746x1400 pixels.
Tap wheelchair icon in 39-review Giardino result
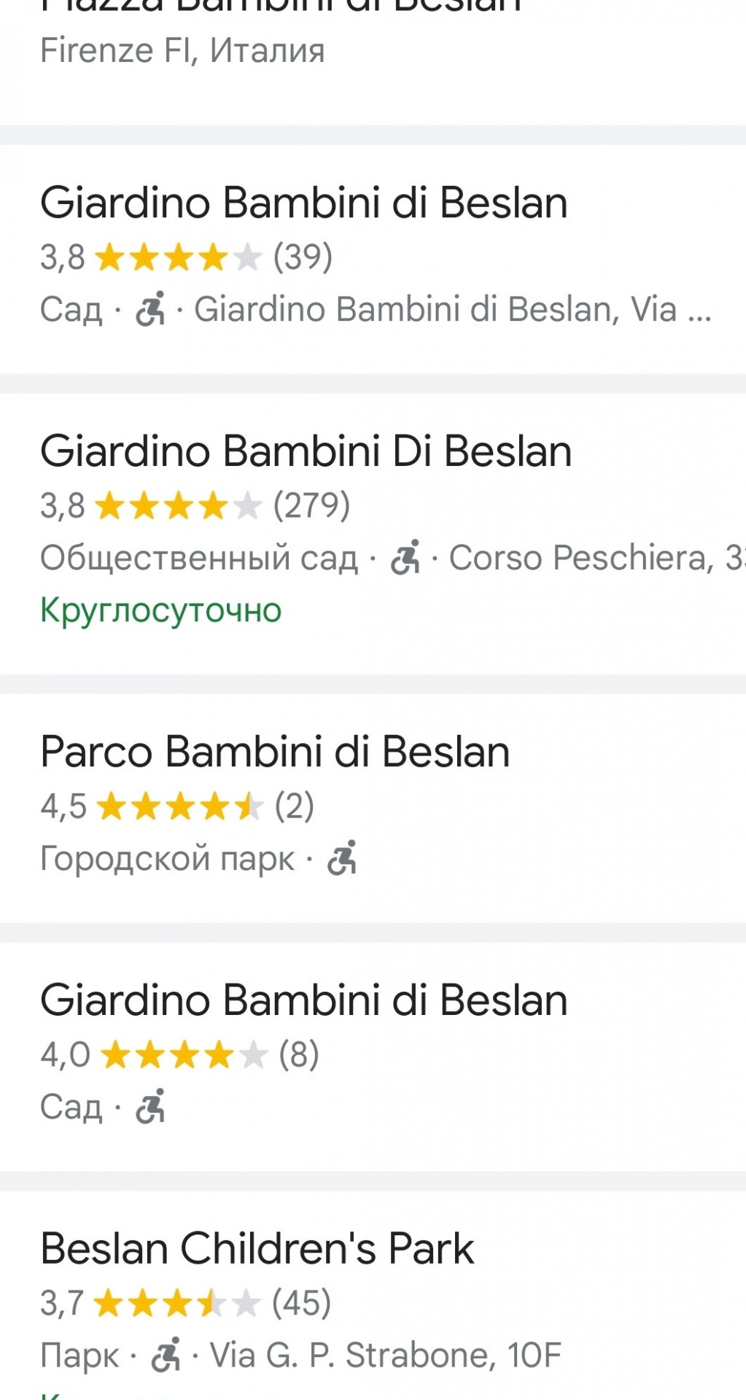pos(150,308)
